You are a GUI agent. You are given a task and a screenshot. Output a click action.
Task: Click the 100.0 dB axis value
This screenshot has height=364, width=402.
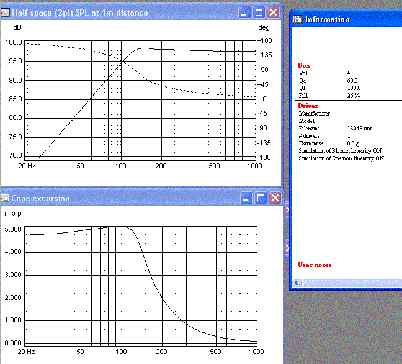[14, 42]
